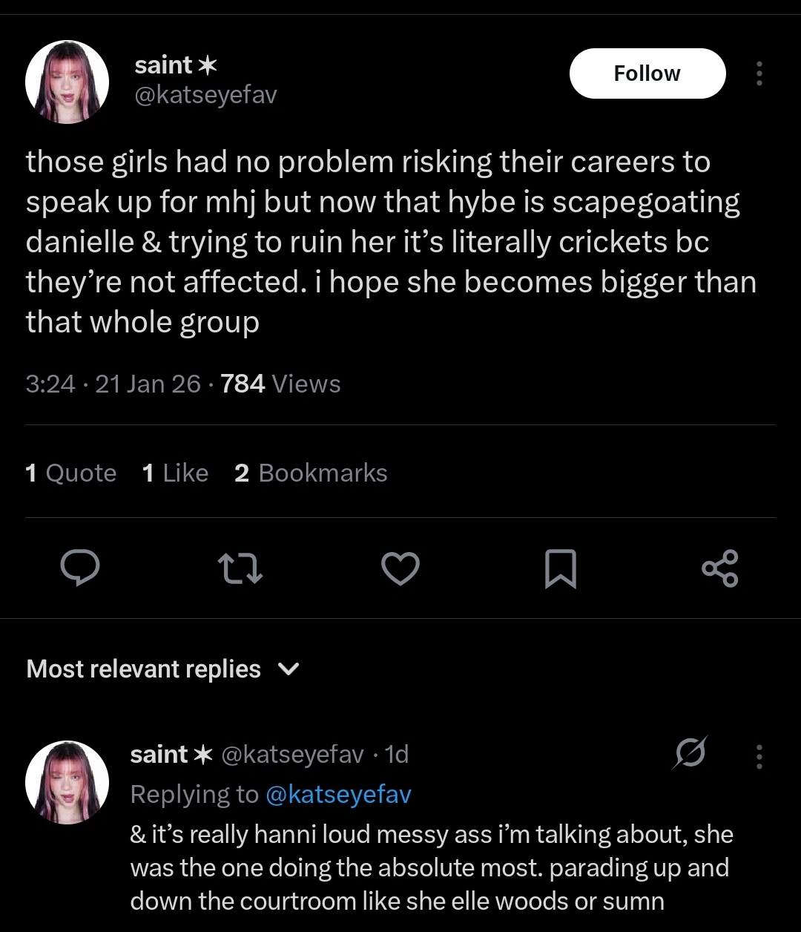This screenshot has height=932, width=801.
Task: Follow the saint account
Action: (647, 73)
